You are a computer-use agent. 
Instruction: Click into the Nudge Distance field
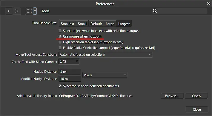pyautogui.click(x=70, y=72)
